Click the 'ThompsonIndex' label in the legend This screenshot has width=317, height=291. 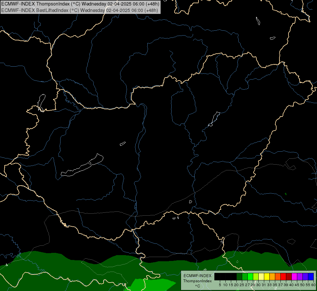197,281
